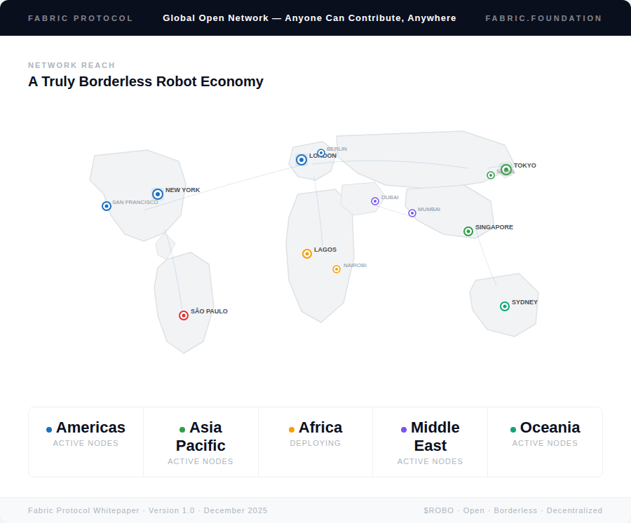Select the Berlin node marker

[x=320, y=153]
